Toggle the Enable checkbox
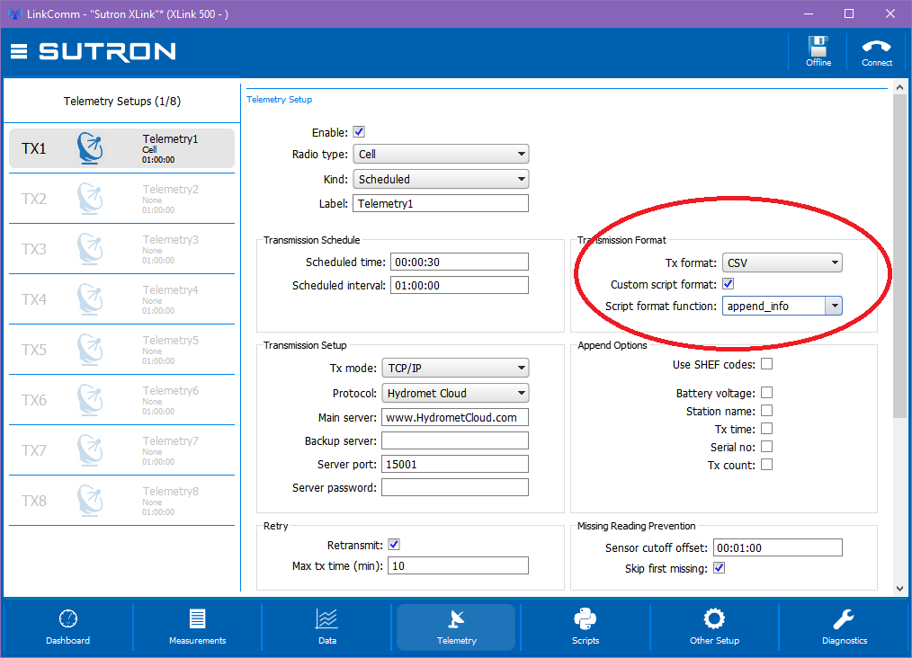This screenshot has width=912, height=658. point(360,132)
